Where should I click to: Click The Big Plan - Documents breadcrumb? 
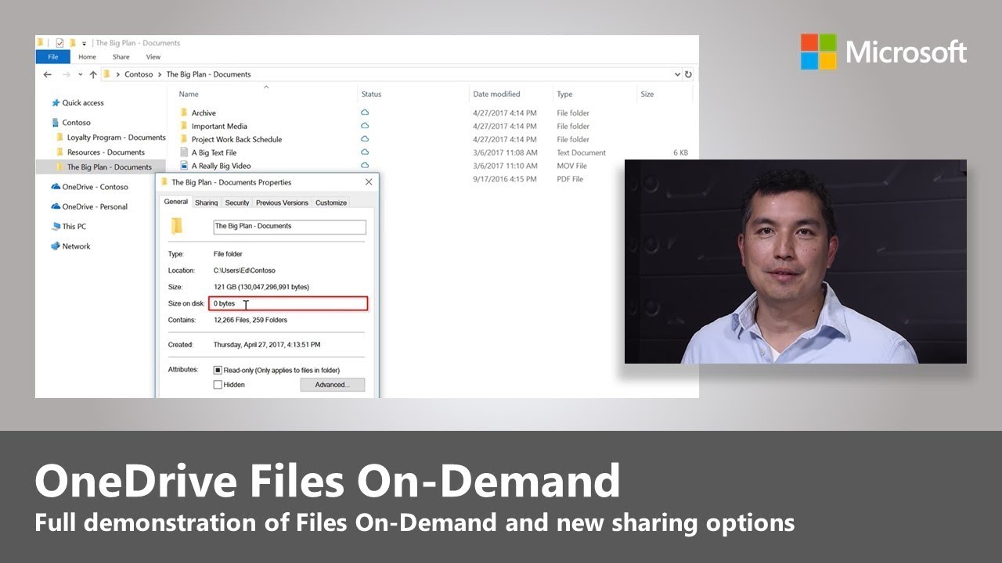click(x=208, y=75)
